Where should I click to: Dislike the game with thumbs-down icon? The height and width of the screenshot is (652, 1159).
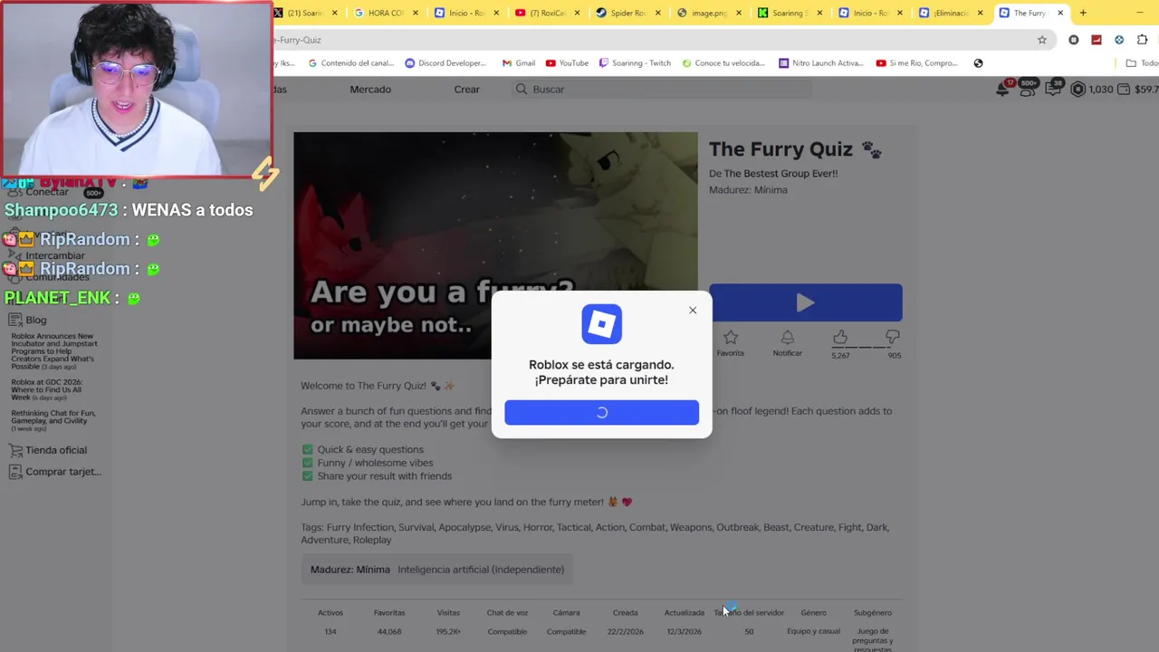(893, 338)
